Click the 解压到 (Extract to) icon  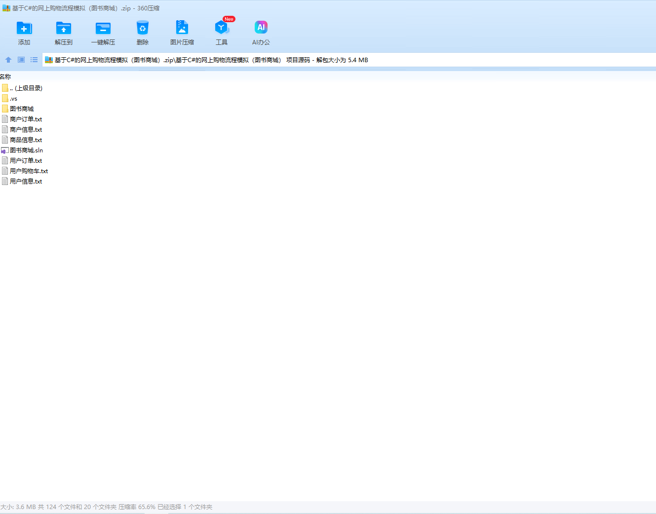(64, 28)
